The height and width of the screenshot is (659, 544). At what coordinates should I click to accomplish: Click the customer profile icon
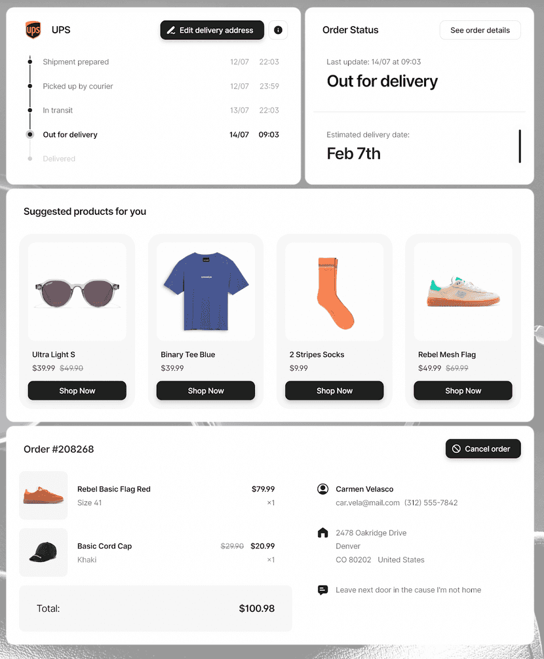322,489
